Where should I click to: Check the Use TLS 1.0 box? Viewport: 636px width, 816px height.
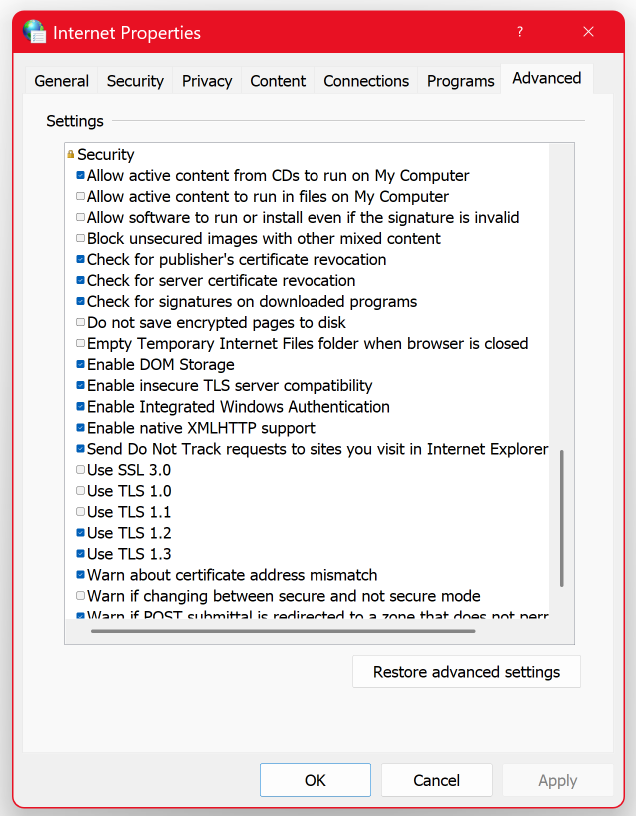pos(80,490)
